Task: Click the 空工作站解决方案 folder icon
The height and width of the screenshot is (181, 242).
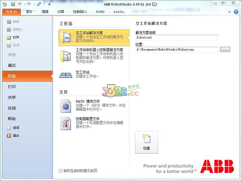Action: (66, 37)
